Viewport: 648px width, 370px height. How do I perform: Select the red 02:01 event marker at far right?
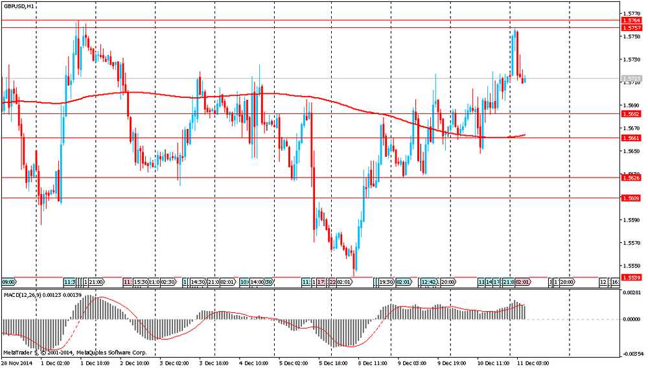[x=522, y=283]
